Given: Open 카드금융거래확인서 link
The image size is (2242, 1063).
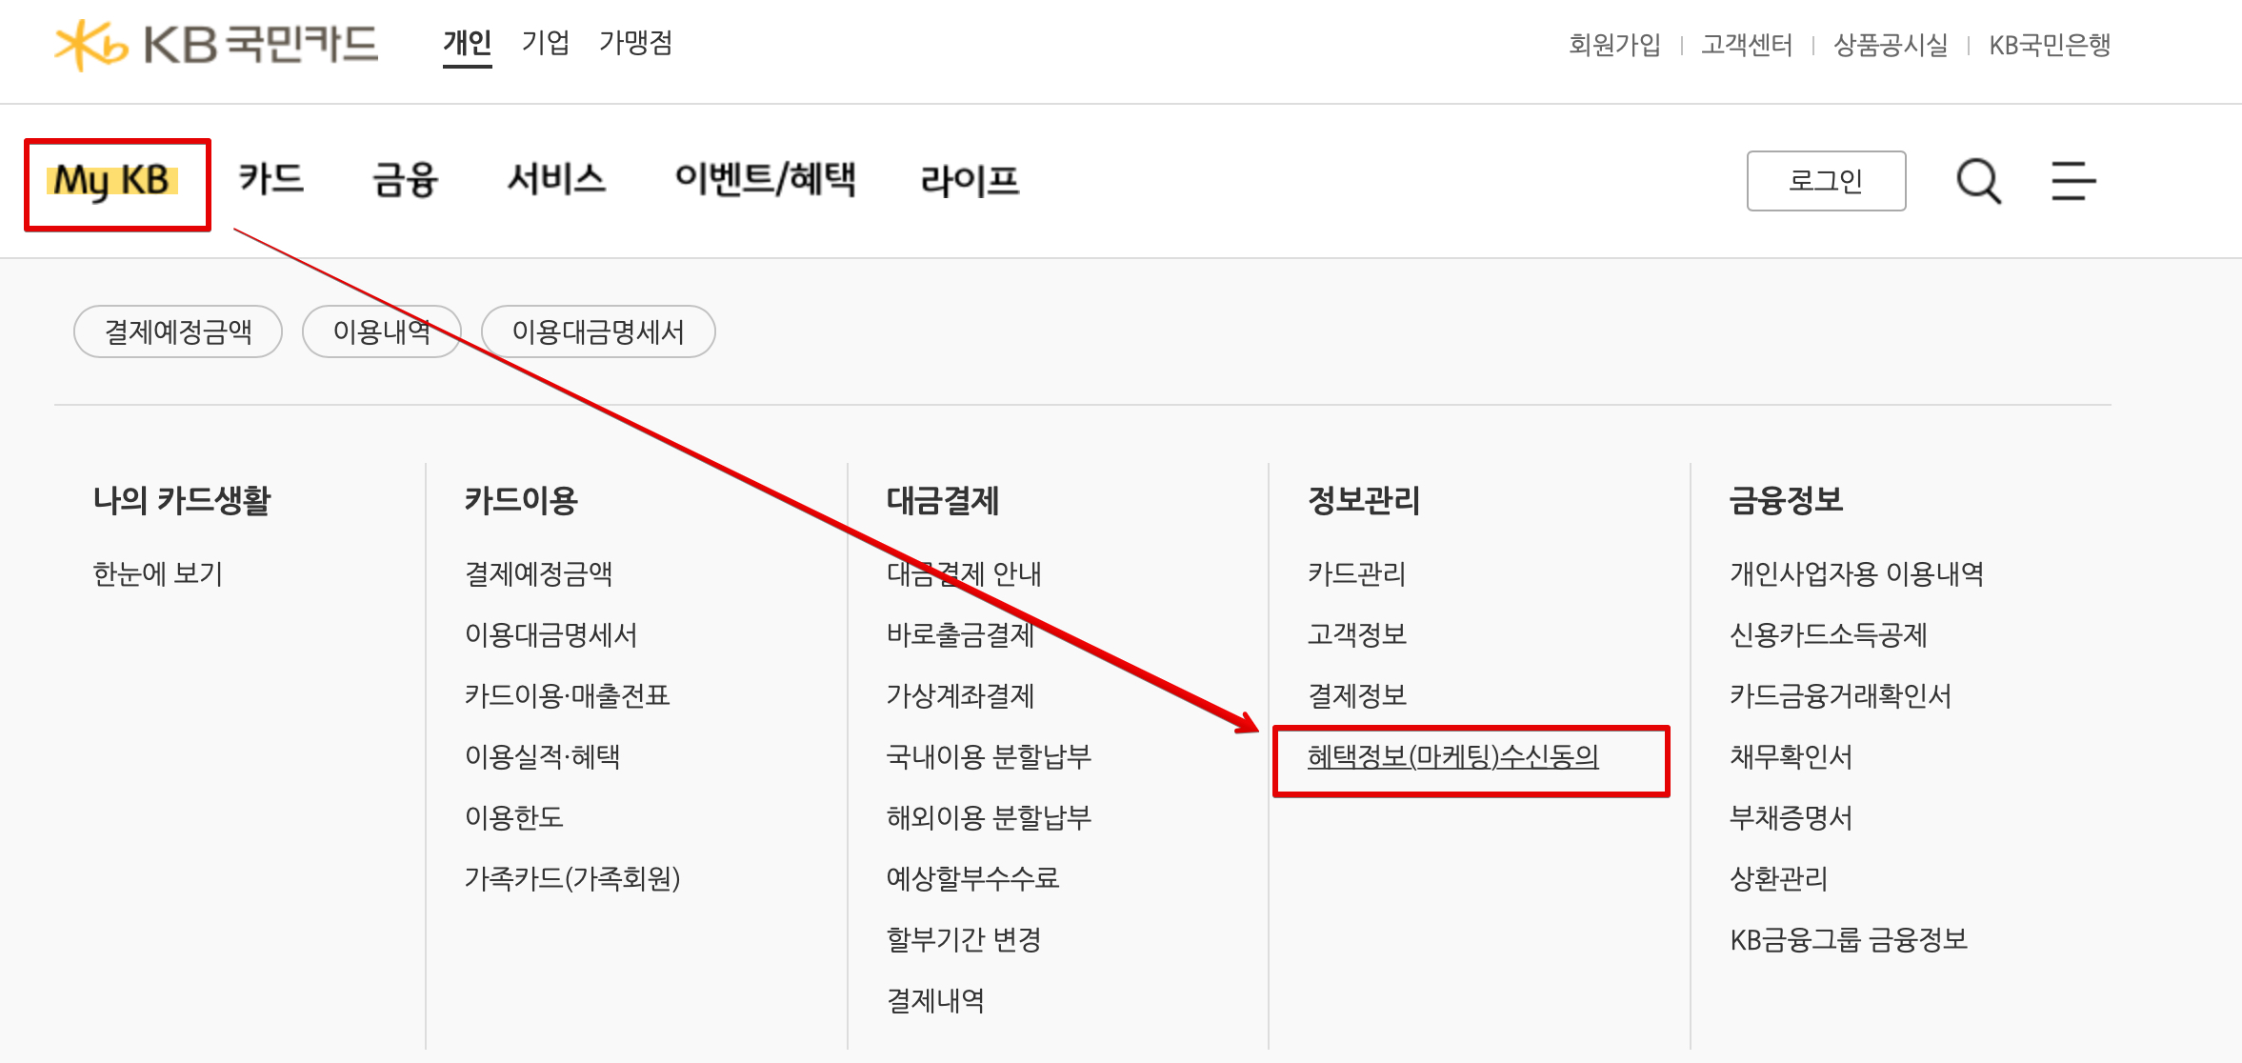Looking at the screenshot, I should pos(1840,695).
